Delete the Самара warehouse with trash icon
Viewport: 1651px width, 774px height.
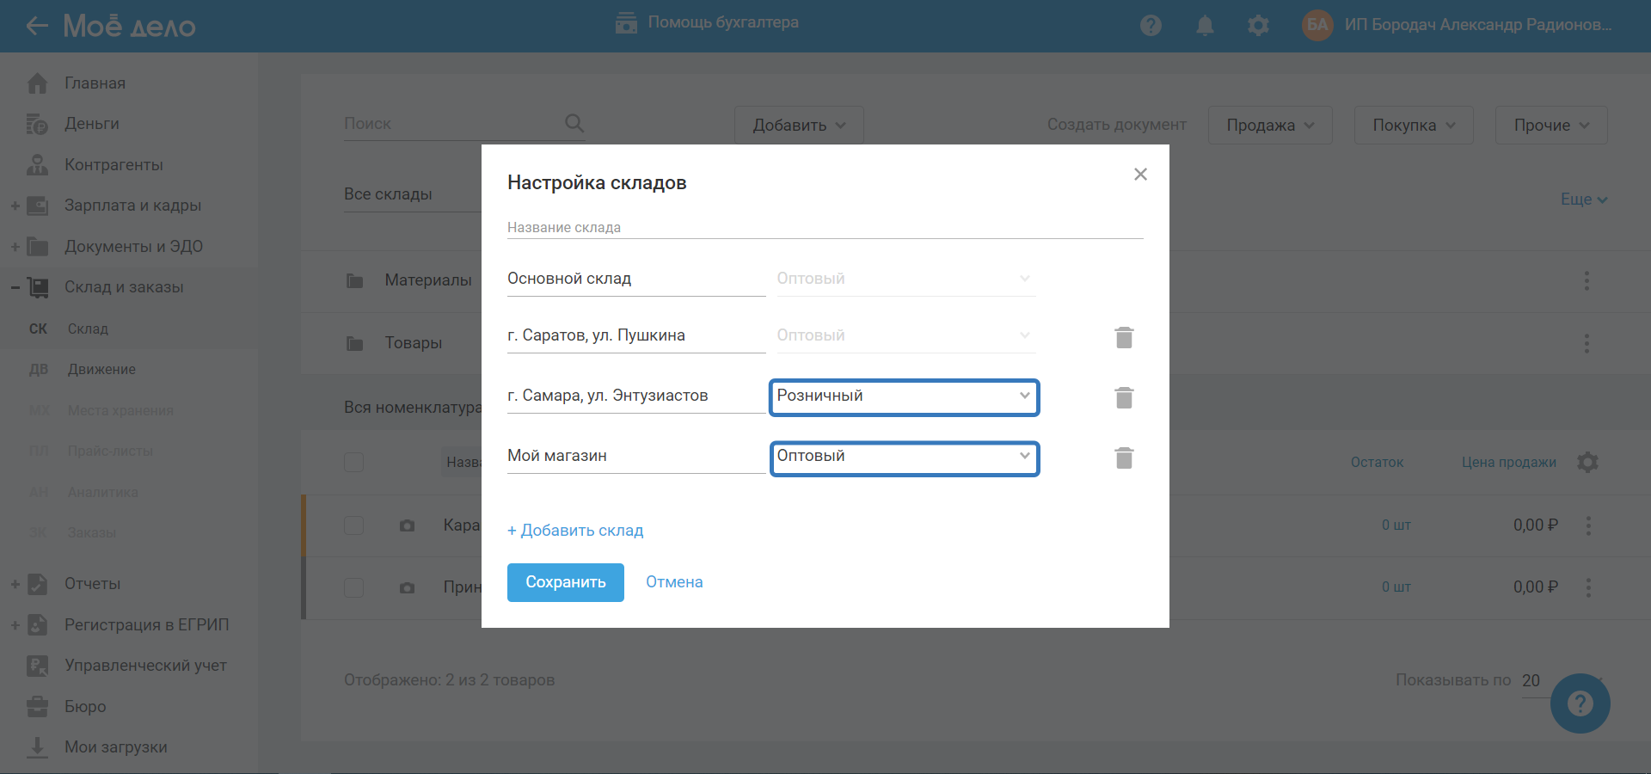click(x=1124, y=397)
